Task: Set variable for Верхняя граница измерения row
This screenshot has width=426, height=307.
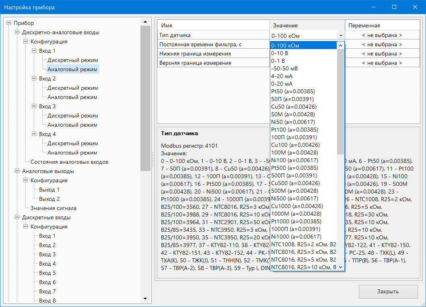Action: point(382,63)
